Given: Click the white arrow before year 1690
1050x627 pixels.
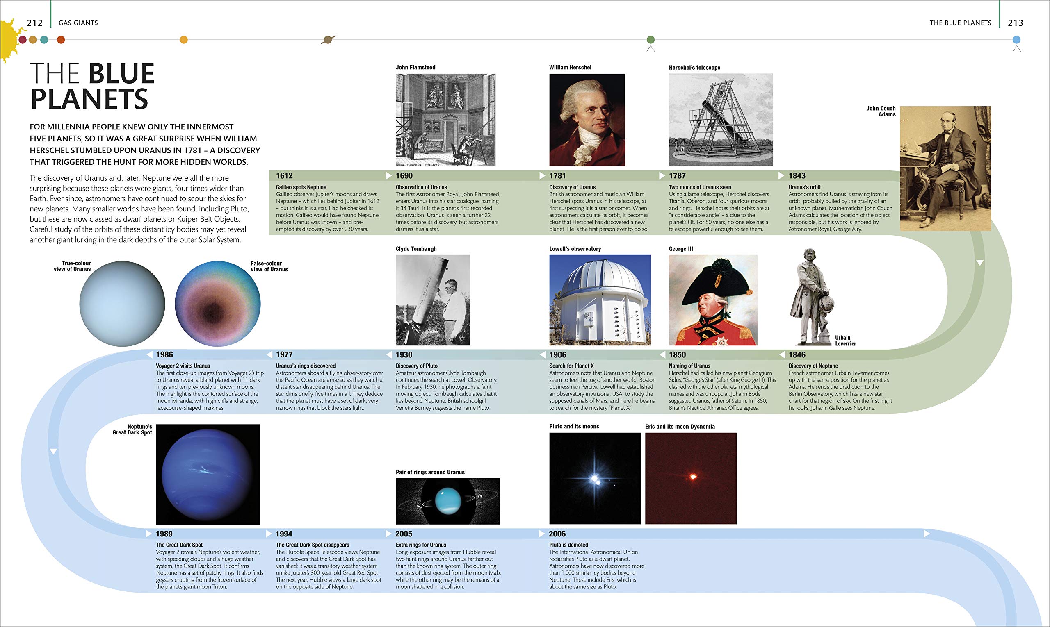Looking at the screenshot, I should (388, 175).
